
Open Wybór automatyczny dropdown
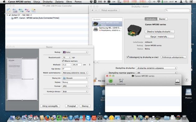pos(75,73)
